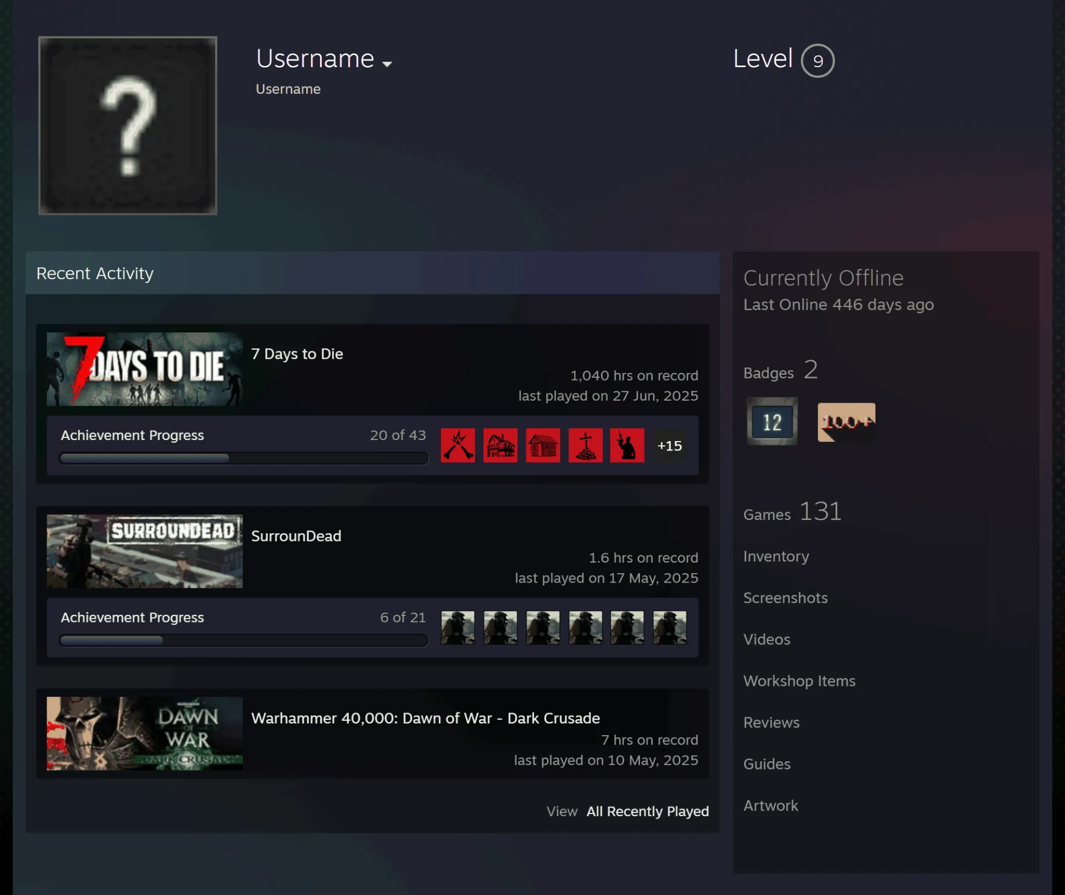View the red log cabin achievement icon
The height and width of the screenshot is (895, 1065).
click(543, 445)
